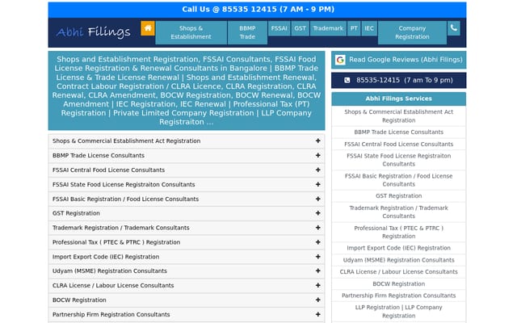Screen dimensions: 517x323
Task: Open sidebar FSSAI Basic Registration link
Action: (398, 180)
